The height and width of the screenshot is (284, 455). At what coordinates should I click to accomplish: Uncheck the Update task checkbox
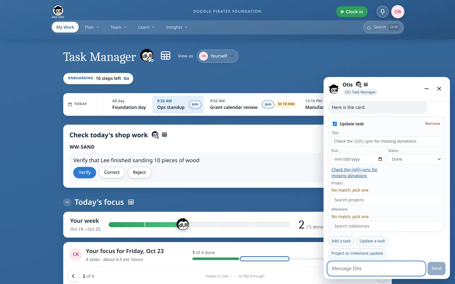335,124
